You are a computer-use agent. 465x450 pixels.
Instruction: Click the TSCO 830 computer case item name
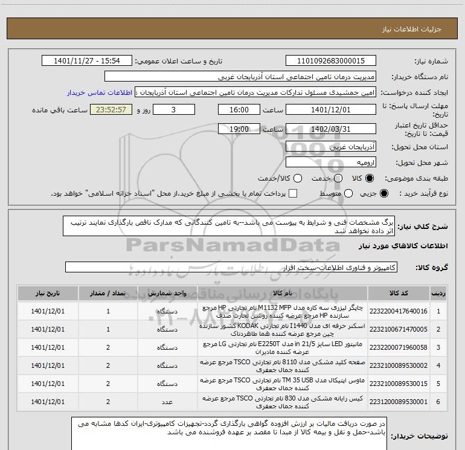283,402
